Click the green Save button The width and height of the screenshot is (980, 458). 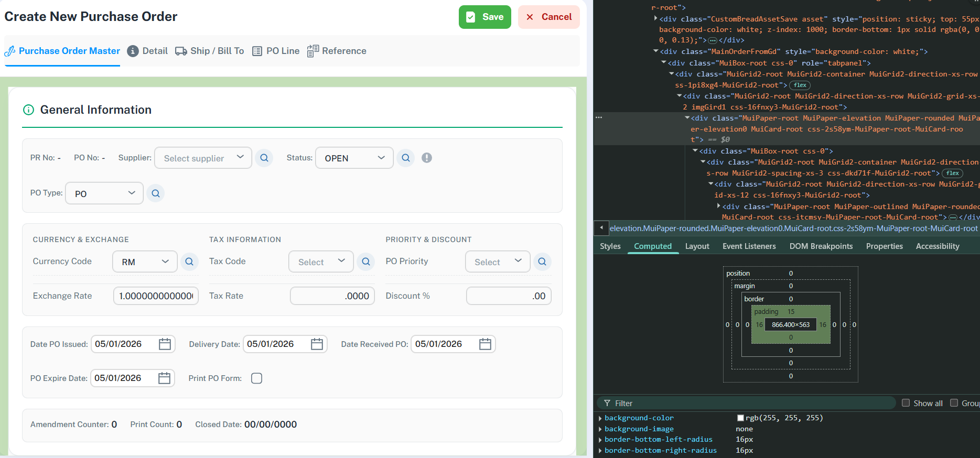[x=484, y=17]
